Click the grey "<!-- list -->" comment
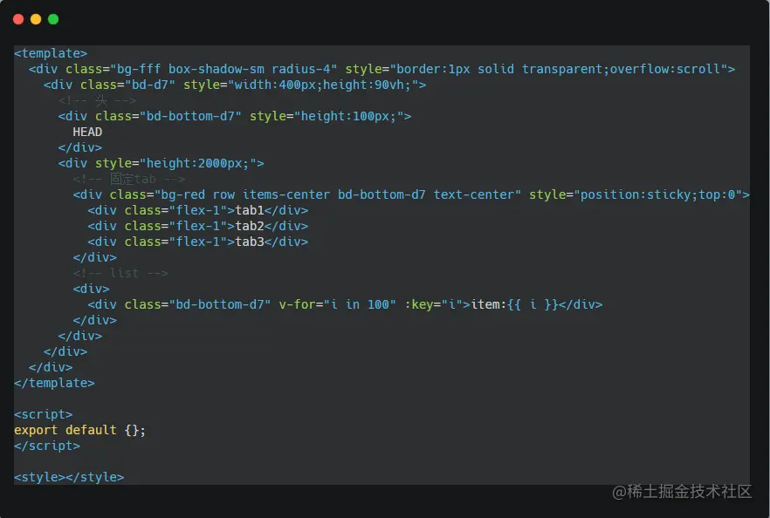The image size is (770, 518). click(120, 273)
